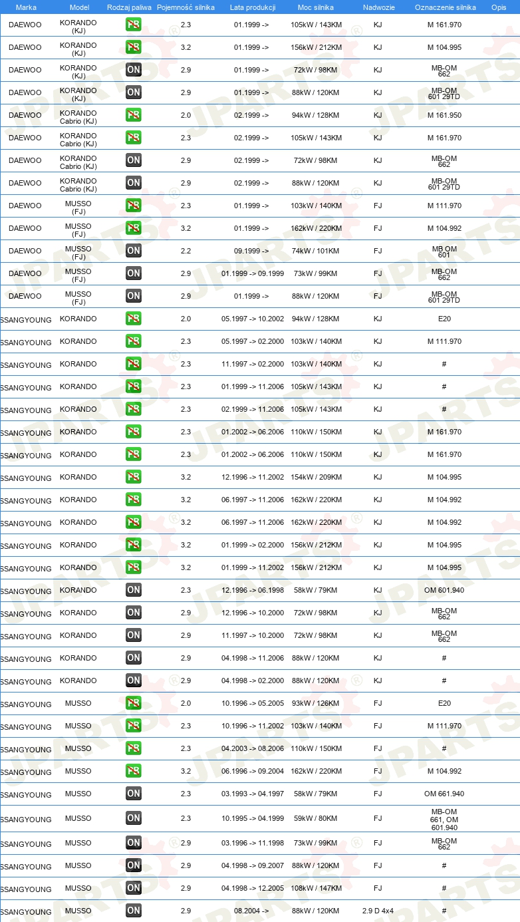This screenshot has width=520, height=922.
Task: Select the '154kW / 209KM' power cell
Action: point(316,477)
